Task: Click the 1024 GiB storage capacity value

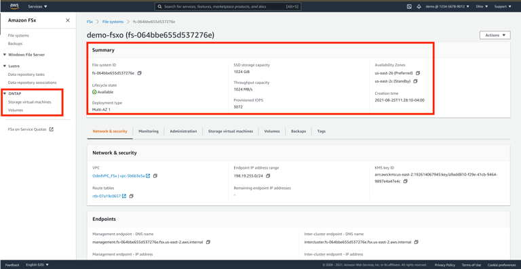Action: (242, 72)
